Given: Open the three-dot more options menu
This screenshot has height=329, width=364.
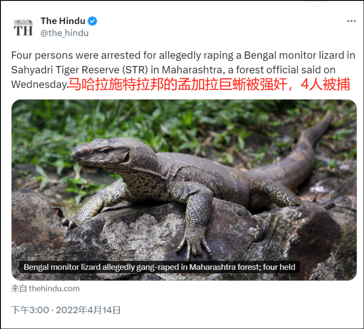Looking at the screenshot, I should click(x=351, y=21).
